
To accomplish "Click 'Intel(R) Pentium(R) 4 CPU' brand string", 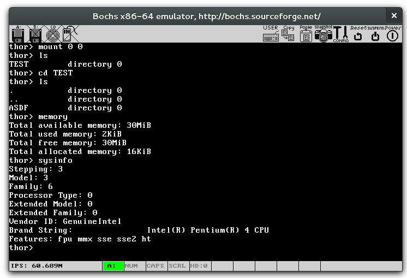I will (208, 230).
